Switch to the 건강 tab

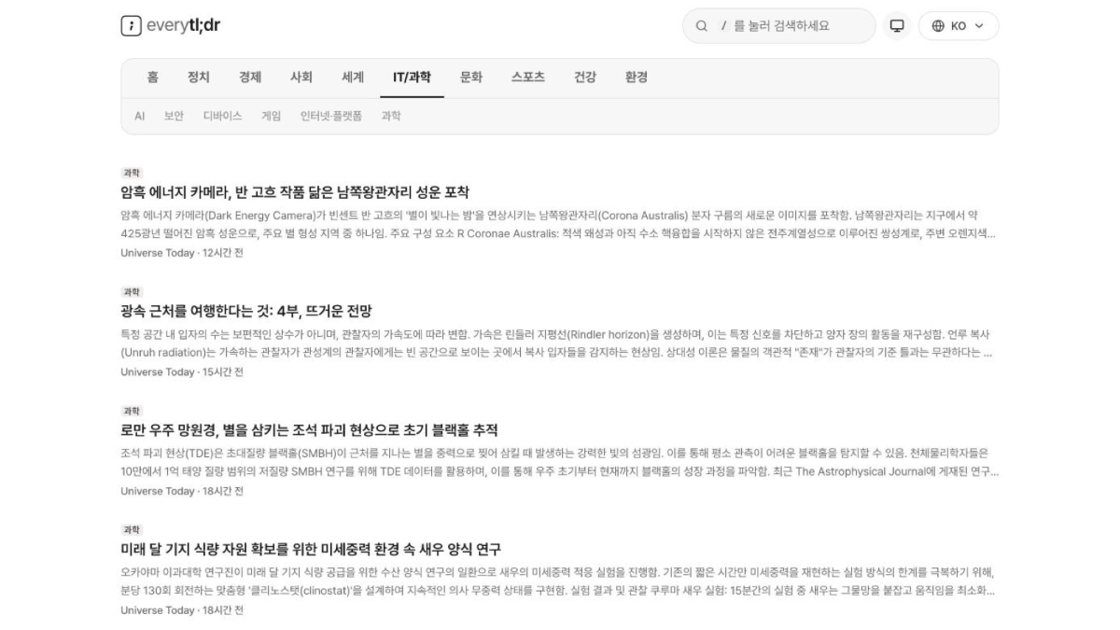pos(585,77)
